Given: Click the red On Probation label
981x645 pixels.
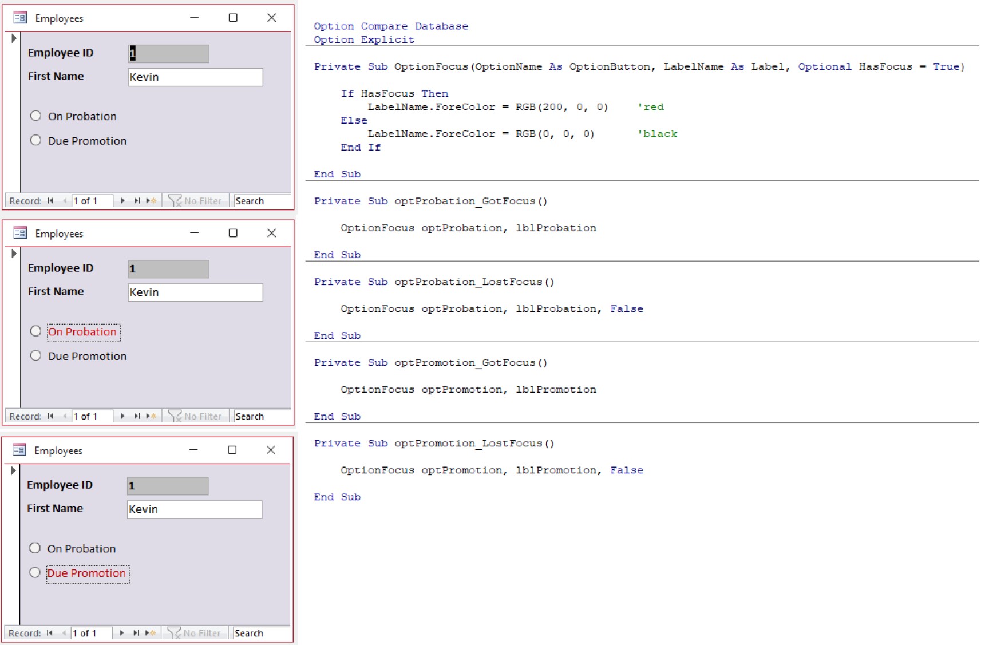Looking at the screenshot, I should point(82,332).
